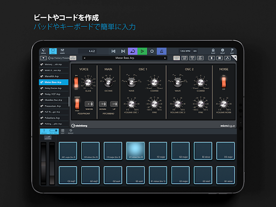Select the Noisy VCF Arp preset
Image resolution: width=276 pixels, height=207 pixels.
(x=54, y=94)
